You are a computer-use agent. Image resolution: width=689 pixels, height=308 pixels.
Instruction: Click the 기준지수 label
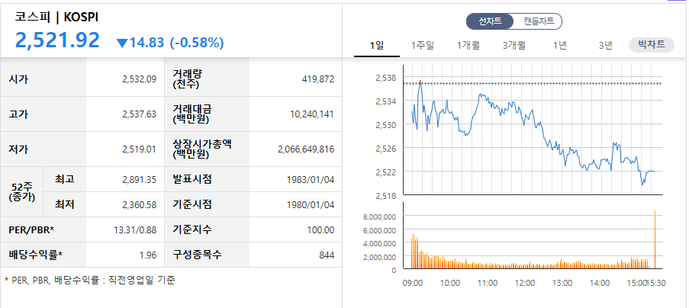[x=192, y=229]
